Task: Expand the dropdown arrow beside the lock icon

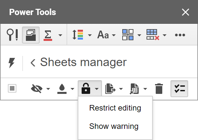Action: (97, 89)
